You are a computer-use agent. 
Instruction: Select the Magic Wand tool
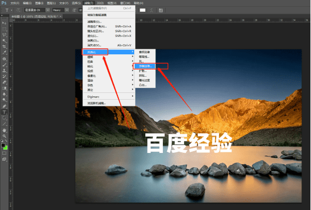point(4,41)
